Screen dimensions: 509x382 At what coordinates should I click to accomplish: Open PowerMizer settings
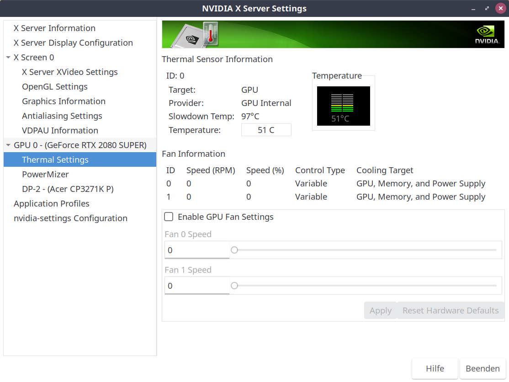click(x=45, y=174)
